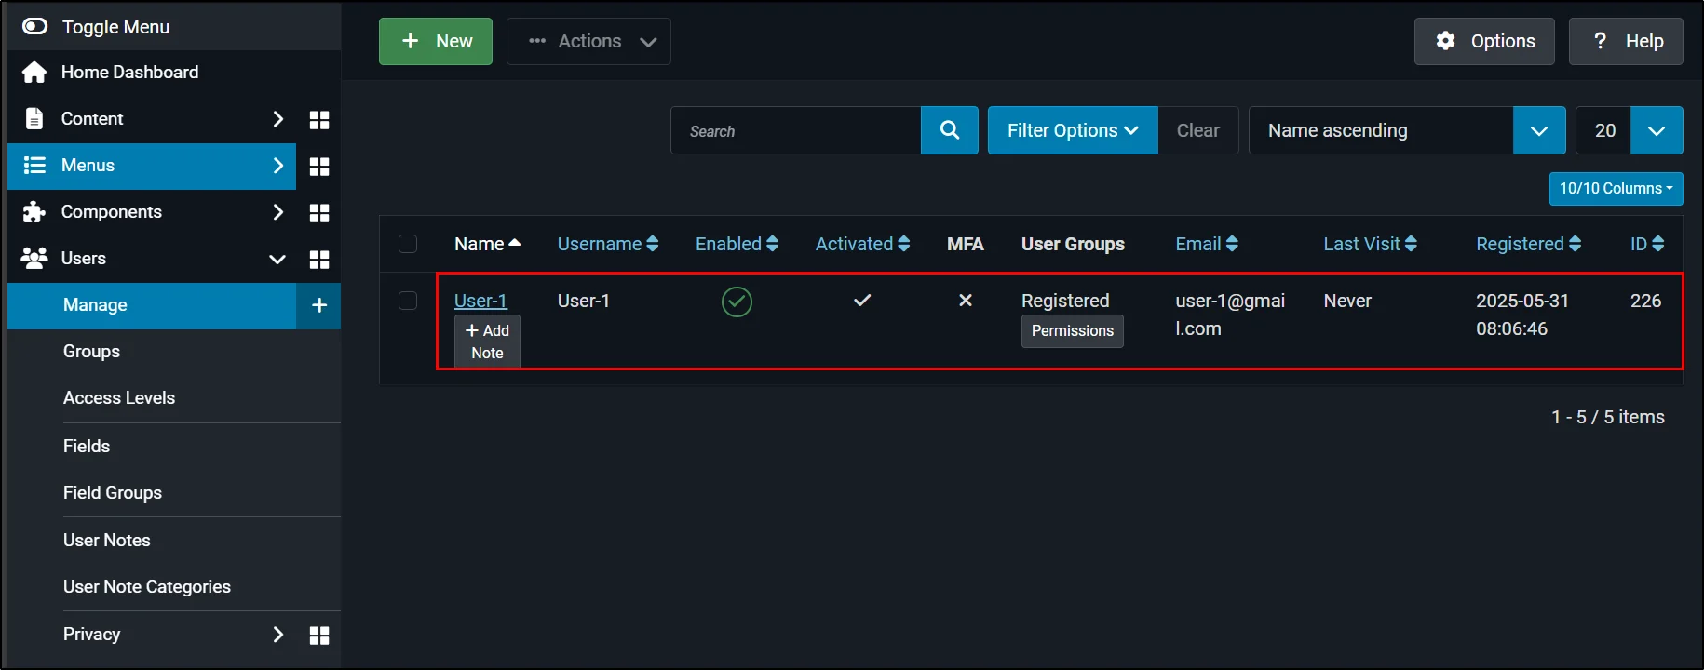This screenshot has height=670, width=1704.
Task: Toggle User-1 enabled status check icon
Action: click(737, 301)
